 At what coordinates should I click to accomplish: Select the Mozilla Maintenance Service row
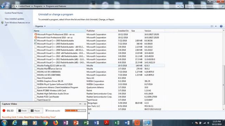point(99,69)
